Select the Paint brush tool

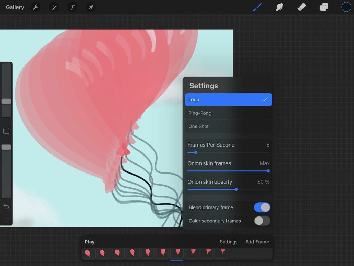(257, 7)
